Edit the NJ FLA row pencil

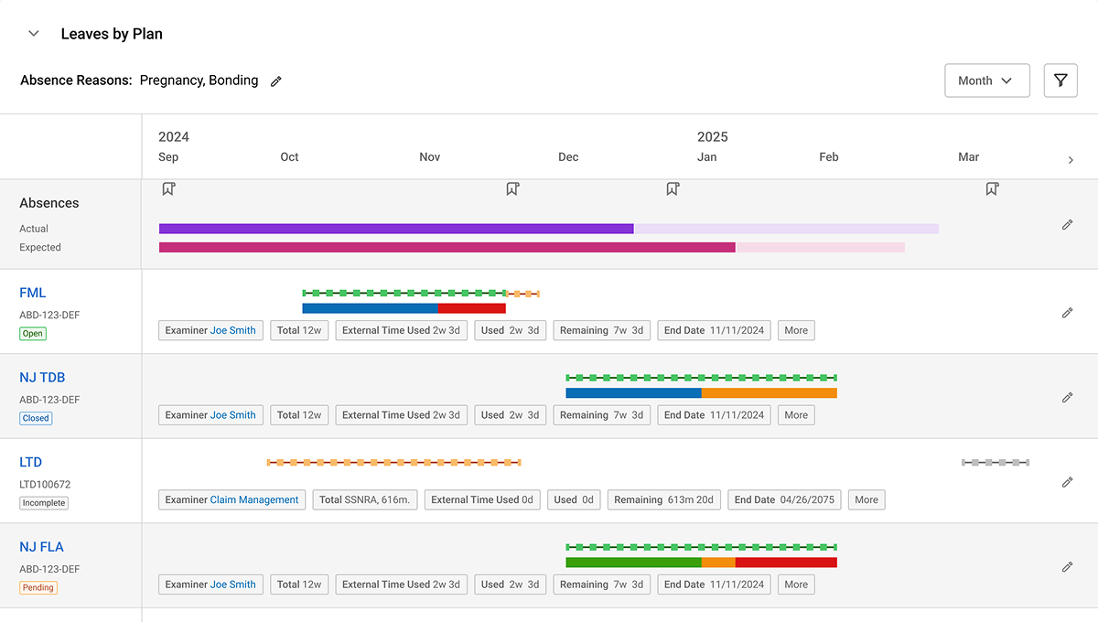point(1067,567)
